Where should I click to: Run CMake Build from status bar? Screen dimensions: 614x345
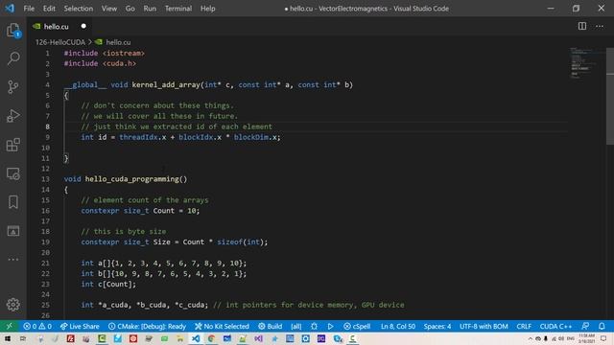(x=271, y=326)
